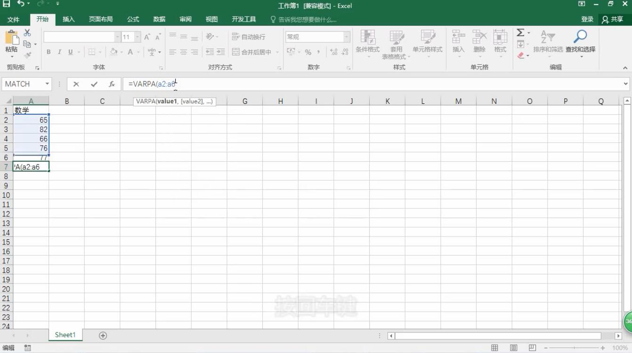The image size is (632, 353).
Task: Toggle 自动换行 wrap text
Action: 249,37
